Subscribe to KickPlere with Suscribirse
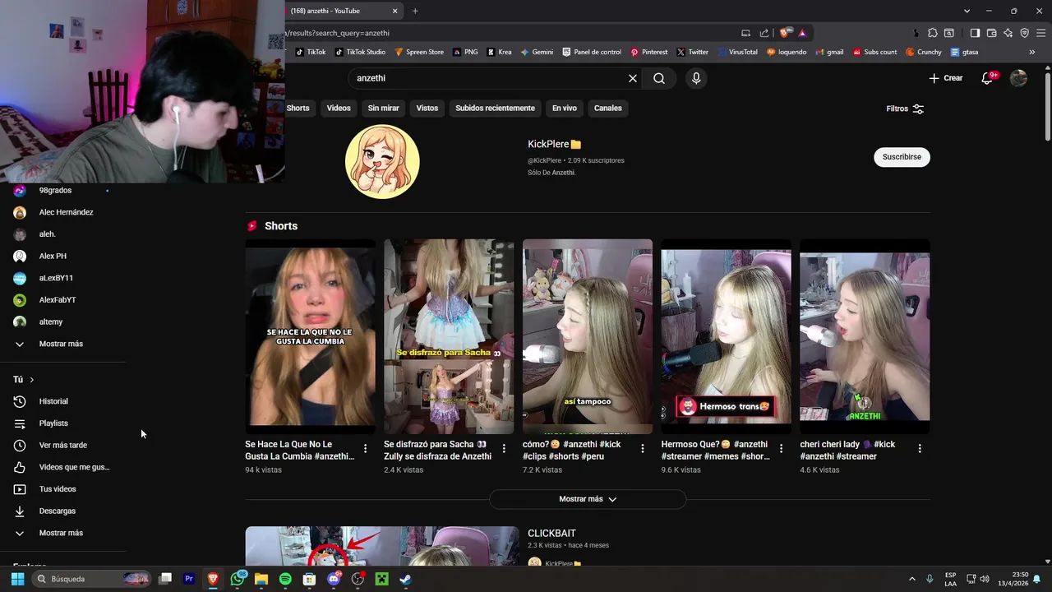 tap(902, 157)
